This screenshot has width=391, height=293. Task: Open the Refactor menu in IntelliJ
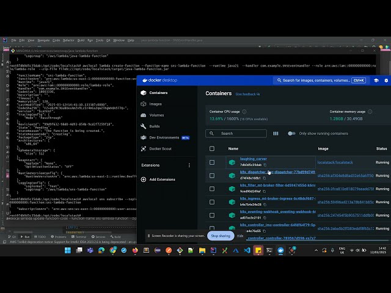tap(68, 40)
